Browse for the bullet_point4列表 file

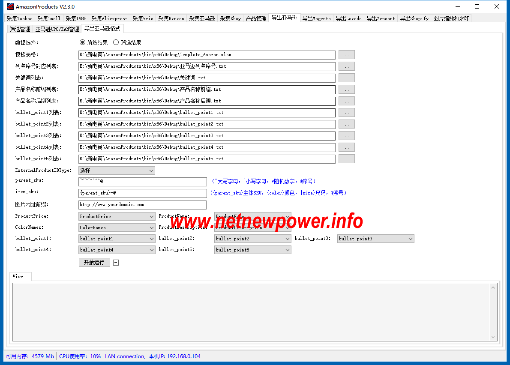pyautogui.click(x=346, y=147)
